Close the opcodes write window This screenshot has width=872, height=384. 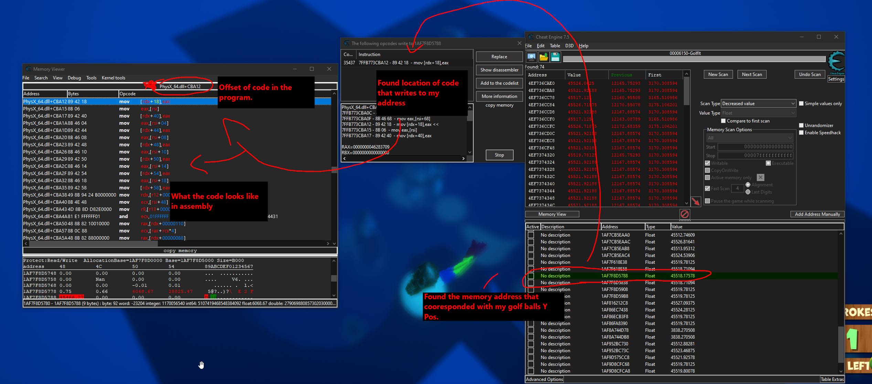519,43
